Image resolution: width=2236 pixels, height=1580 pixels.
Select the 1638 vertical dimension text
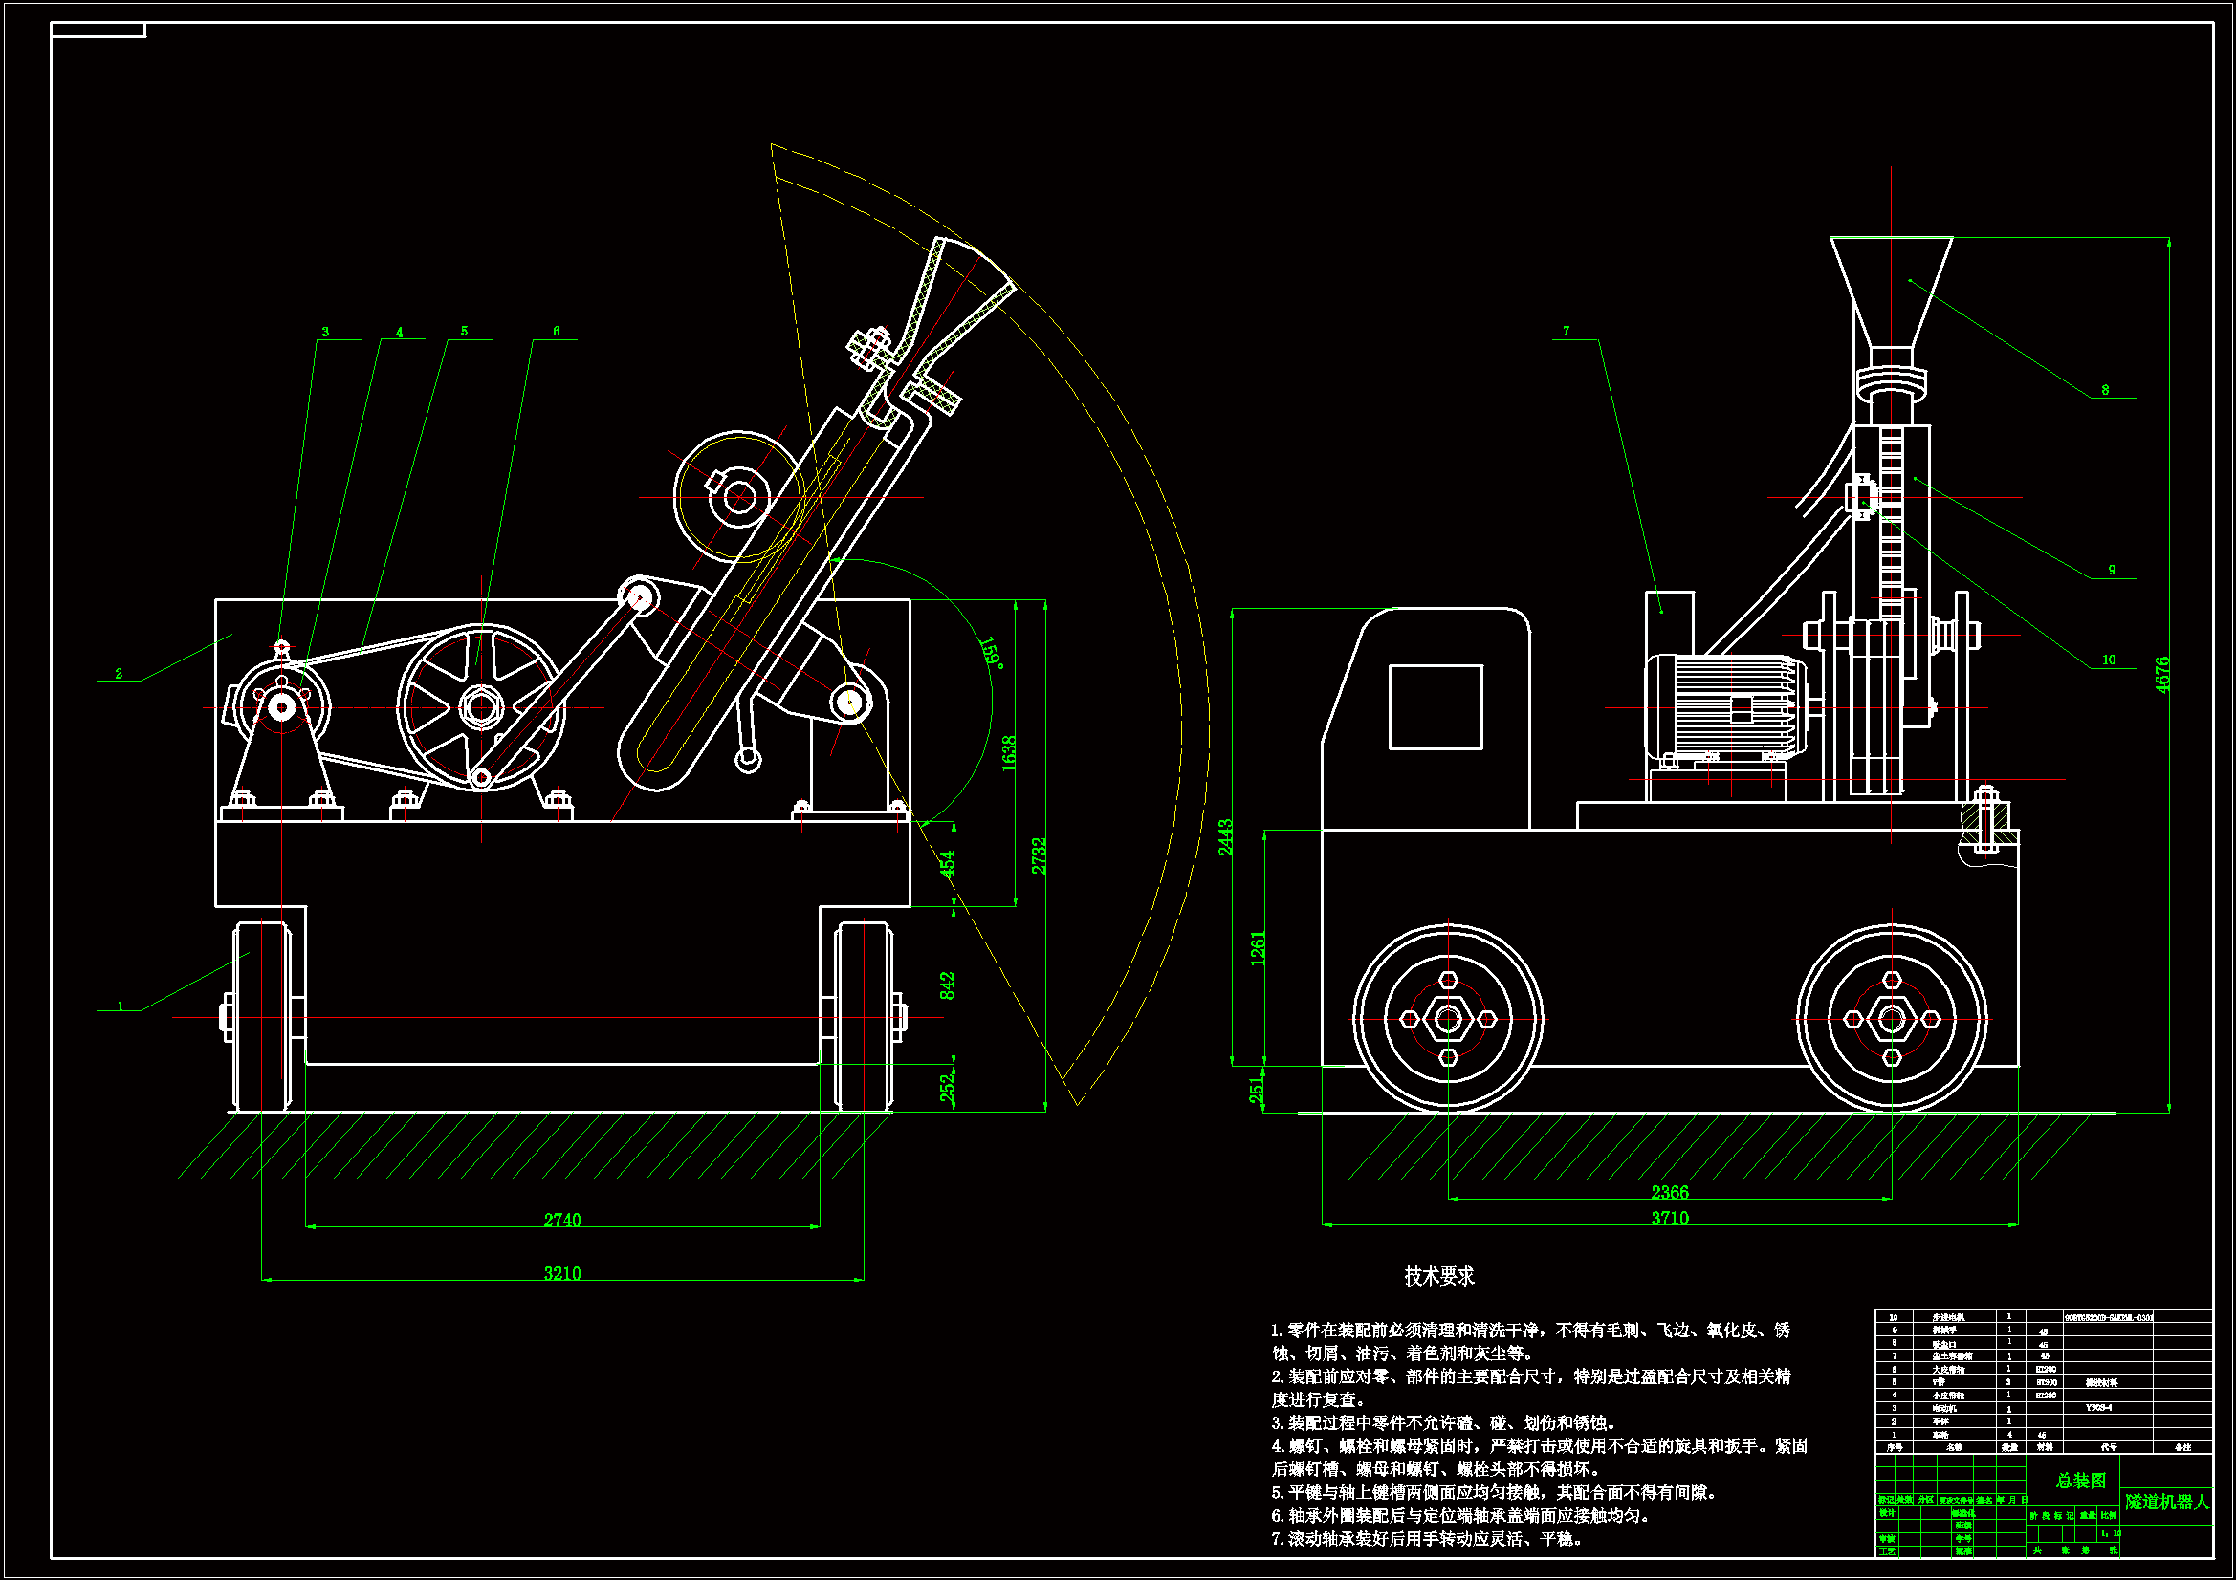pos(1008,753)
